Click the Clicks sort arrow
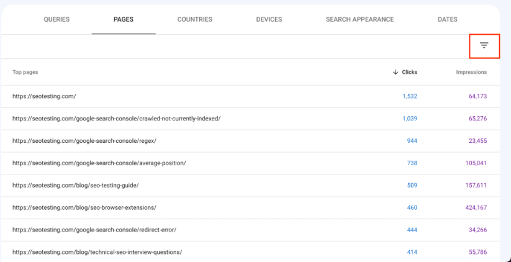The height and width of the screenshot is (262, 511). coord(396,72)
